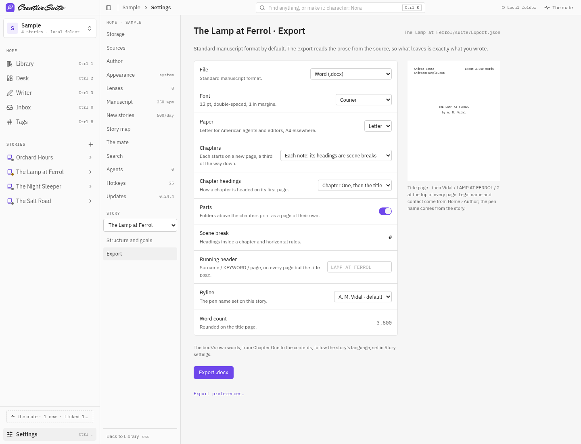Open the Byline dropdown
Screen dimensions: 581x444
coord(363,297)
